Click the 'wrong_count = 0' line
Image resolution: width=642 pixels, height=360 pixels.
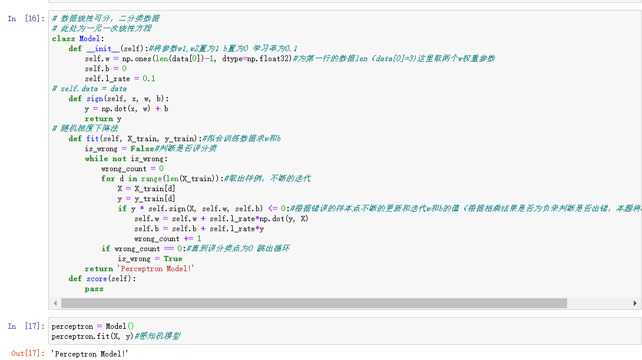click(133, 169)
